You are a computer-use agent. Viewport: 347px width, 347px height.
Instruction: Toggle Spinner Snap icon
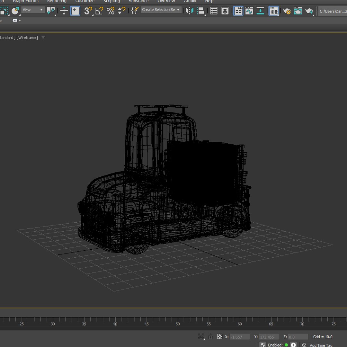tap(121, 11)
